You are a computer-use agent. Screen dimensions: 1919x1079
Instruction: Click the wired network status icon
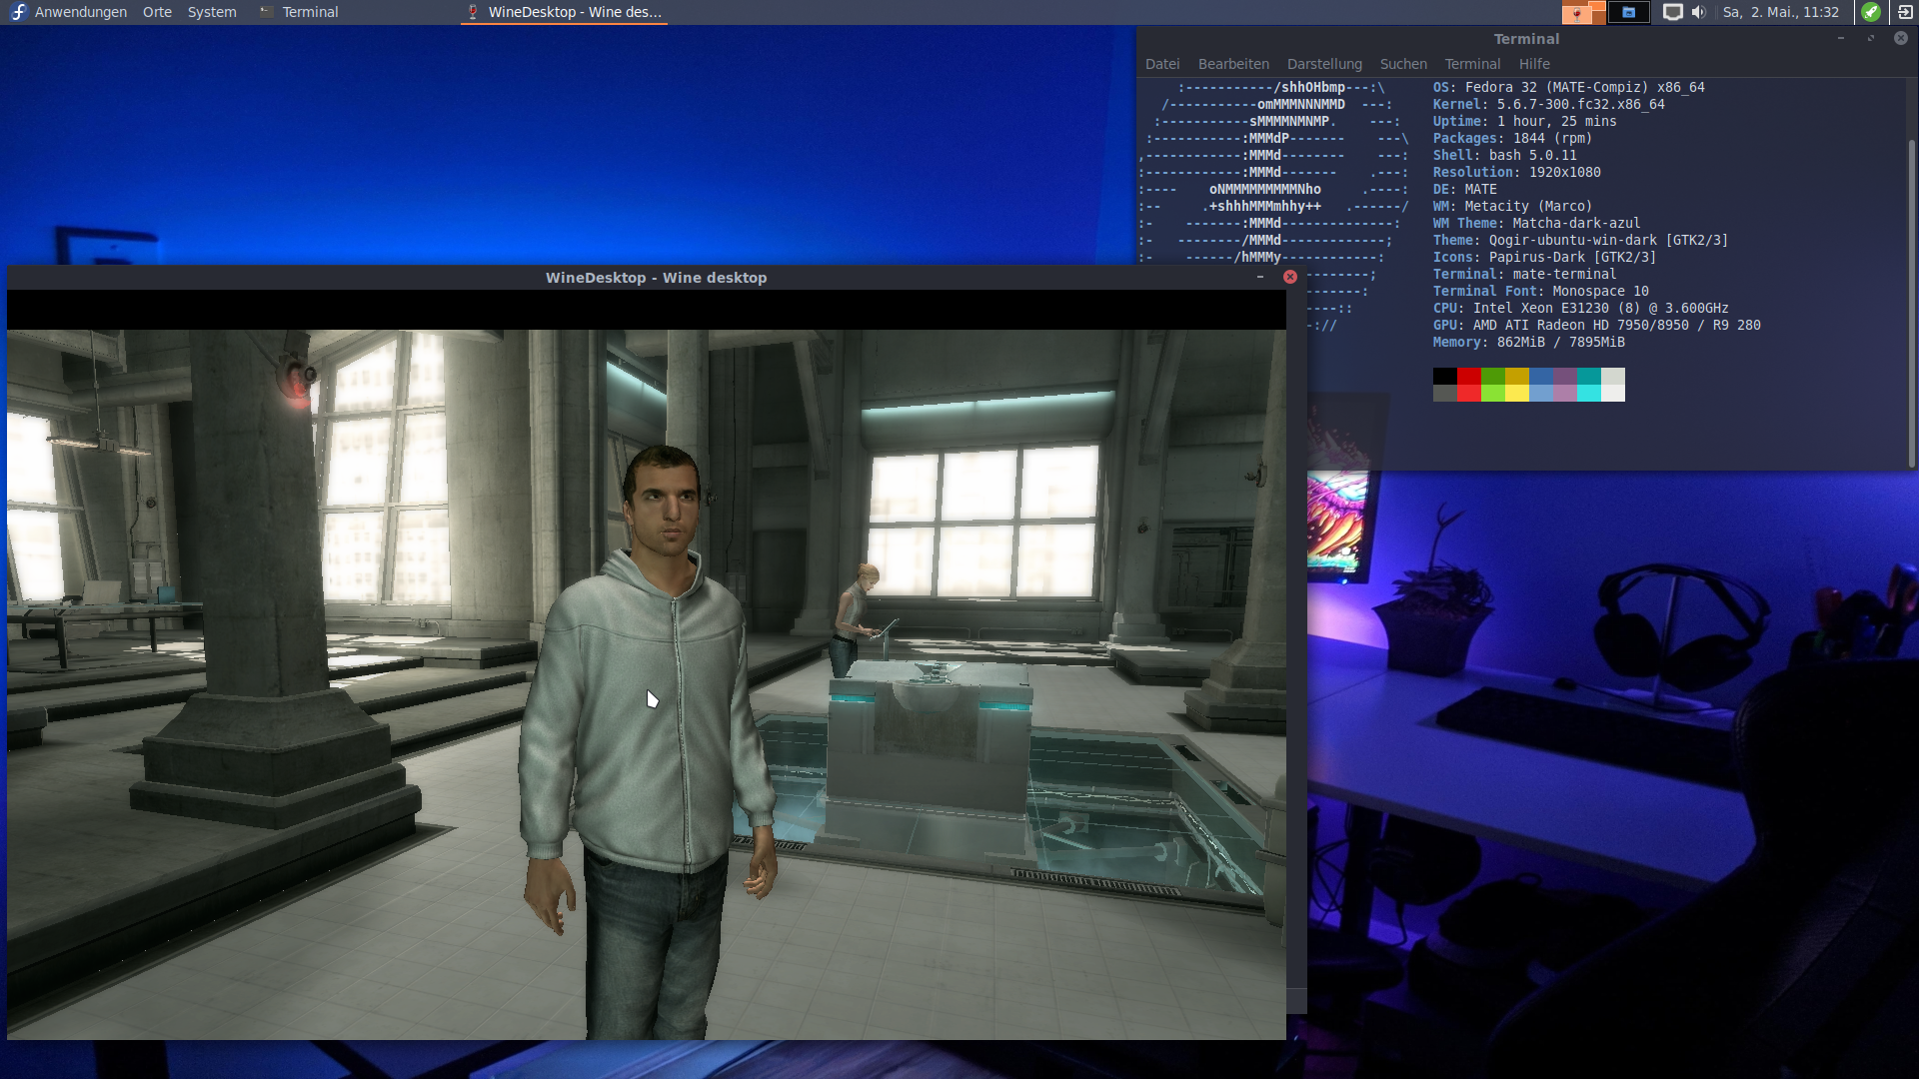1672,12
